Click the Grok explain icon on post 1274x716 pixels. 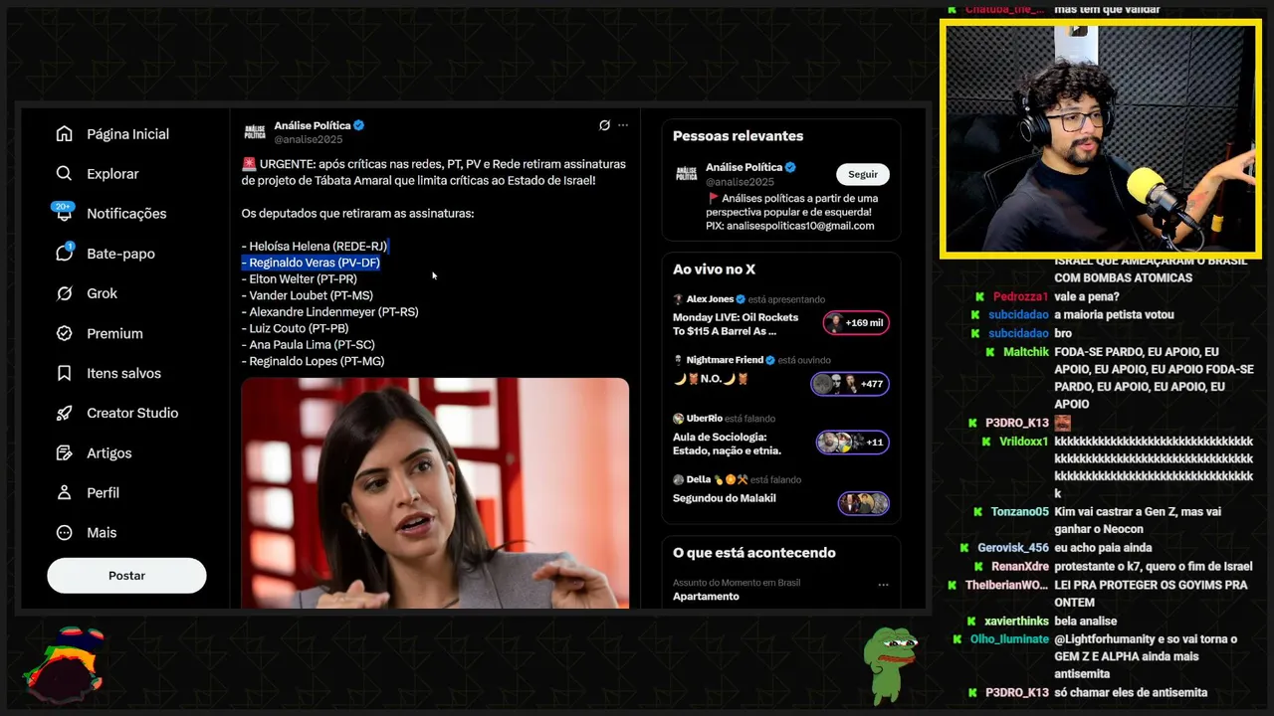coord(604,125)
